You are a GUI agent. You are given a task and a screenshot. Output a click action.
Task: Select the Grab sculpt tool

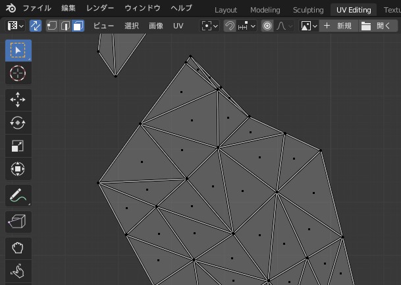click(18, 249)
